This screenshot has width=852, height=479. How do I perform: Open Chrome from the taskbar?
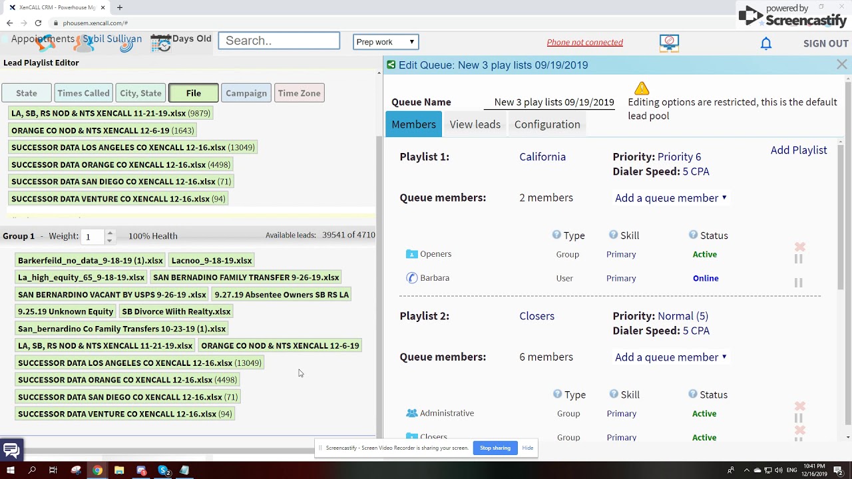(97, 470)
